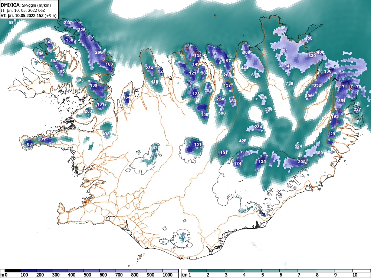The height and width of the screenshot is (278, 371).
Task: Click the visibility value 129
Action: [x=331, y=134]
